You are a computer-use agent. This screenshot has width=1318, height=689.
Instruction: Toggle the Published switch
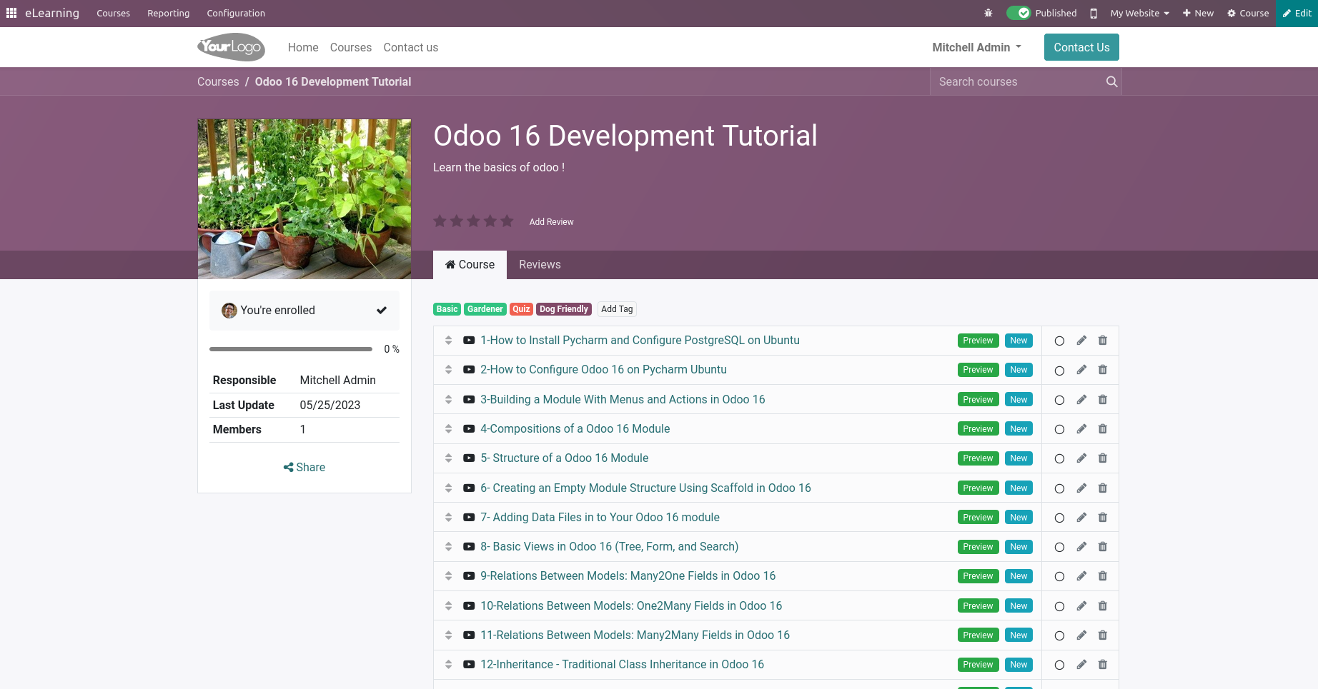point(1019,13)
